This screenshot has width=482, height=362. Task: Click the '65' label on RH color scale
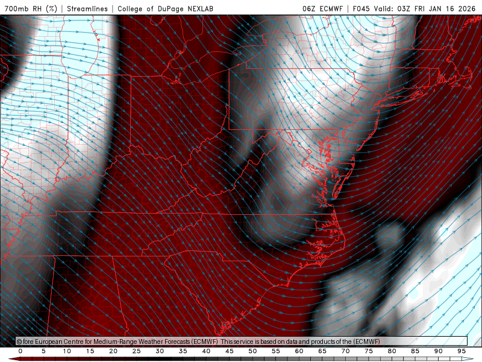[322, 351]
